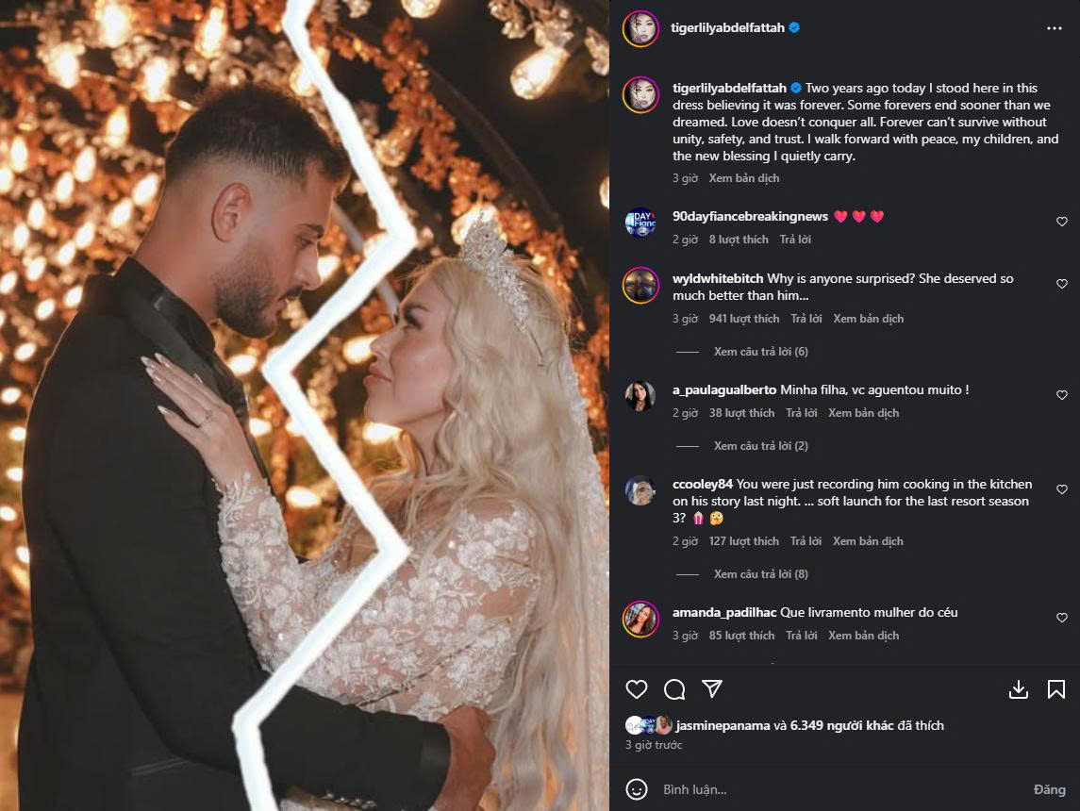The image size is (1080, 811).
Task: Expand the 2 replies under a_paulagualberto
Action: (760, 446)
